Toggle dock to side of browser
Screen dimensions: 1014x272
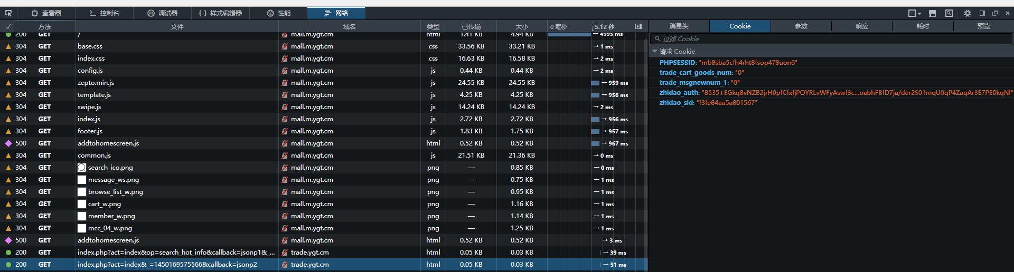[x=982, y=13]
